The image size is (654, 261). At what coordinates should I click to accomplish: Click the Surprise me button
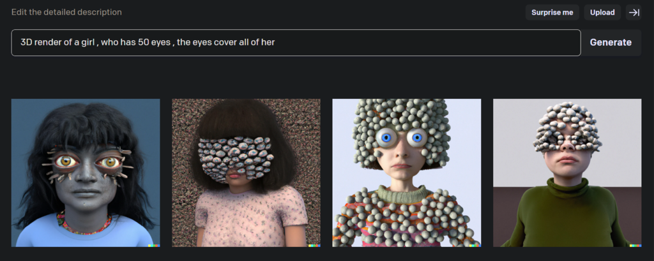552,13
